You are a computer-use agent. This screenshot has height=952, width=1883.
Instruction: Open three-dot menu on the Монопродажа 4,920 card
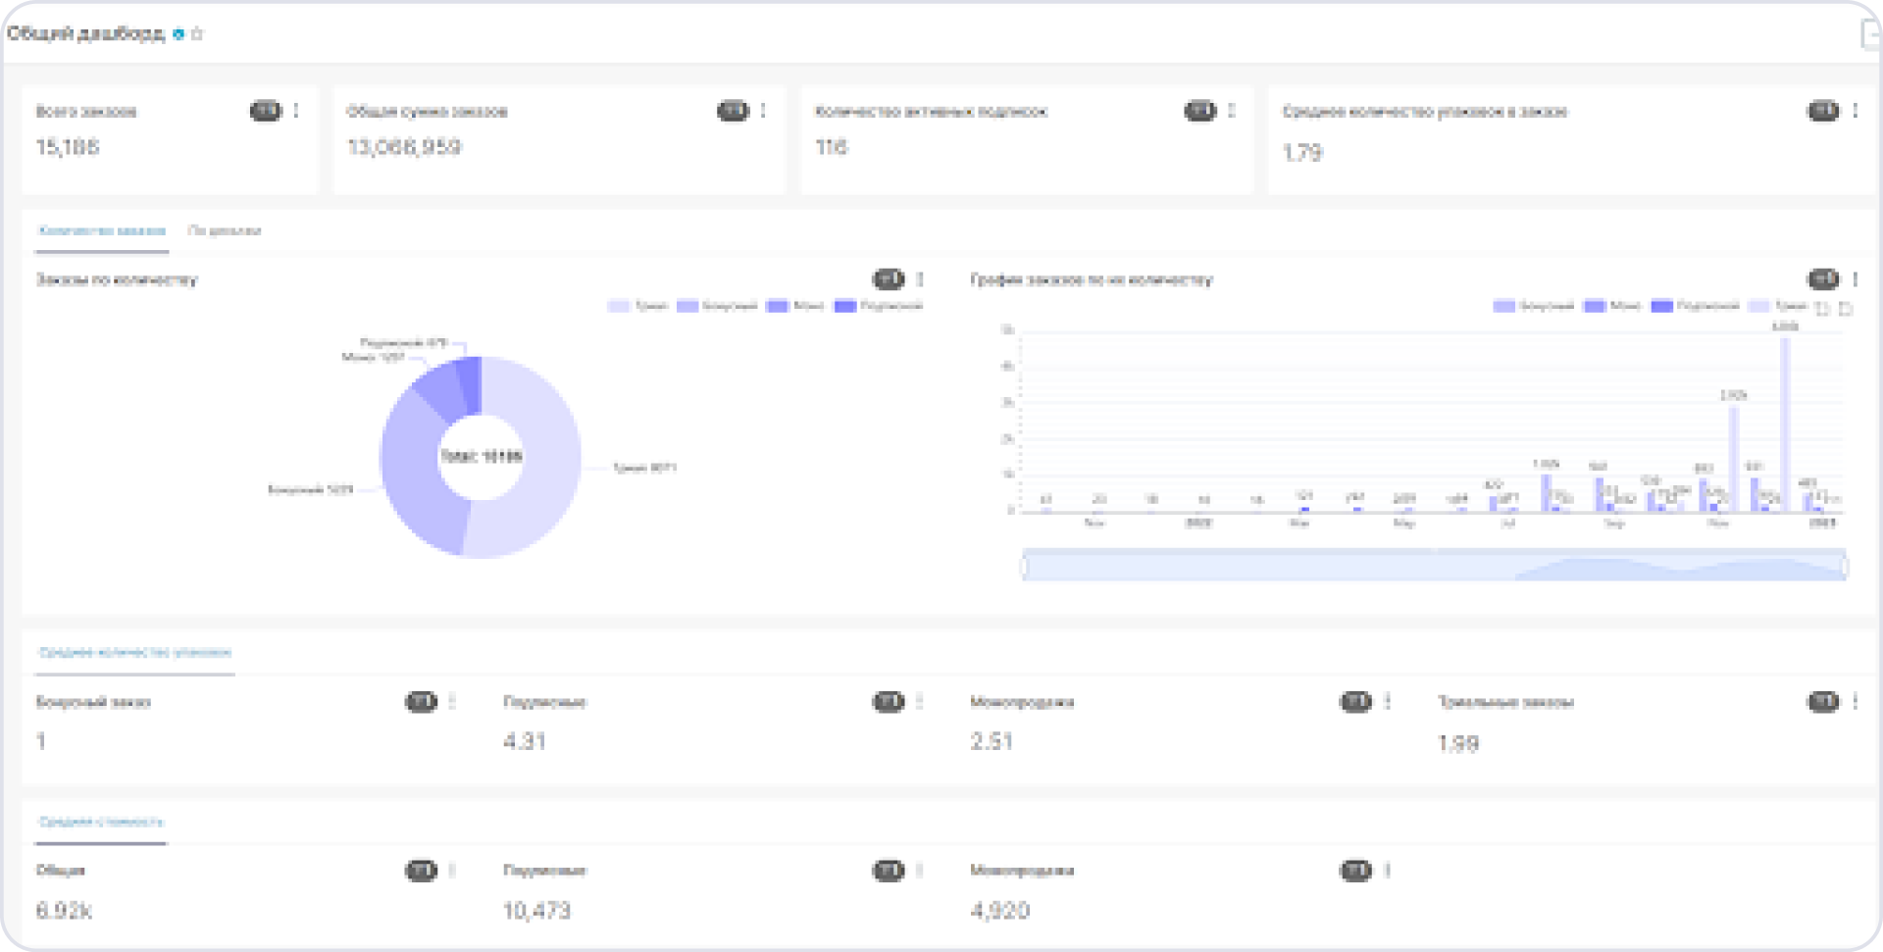[1388, 870]
